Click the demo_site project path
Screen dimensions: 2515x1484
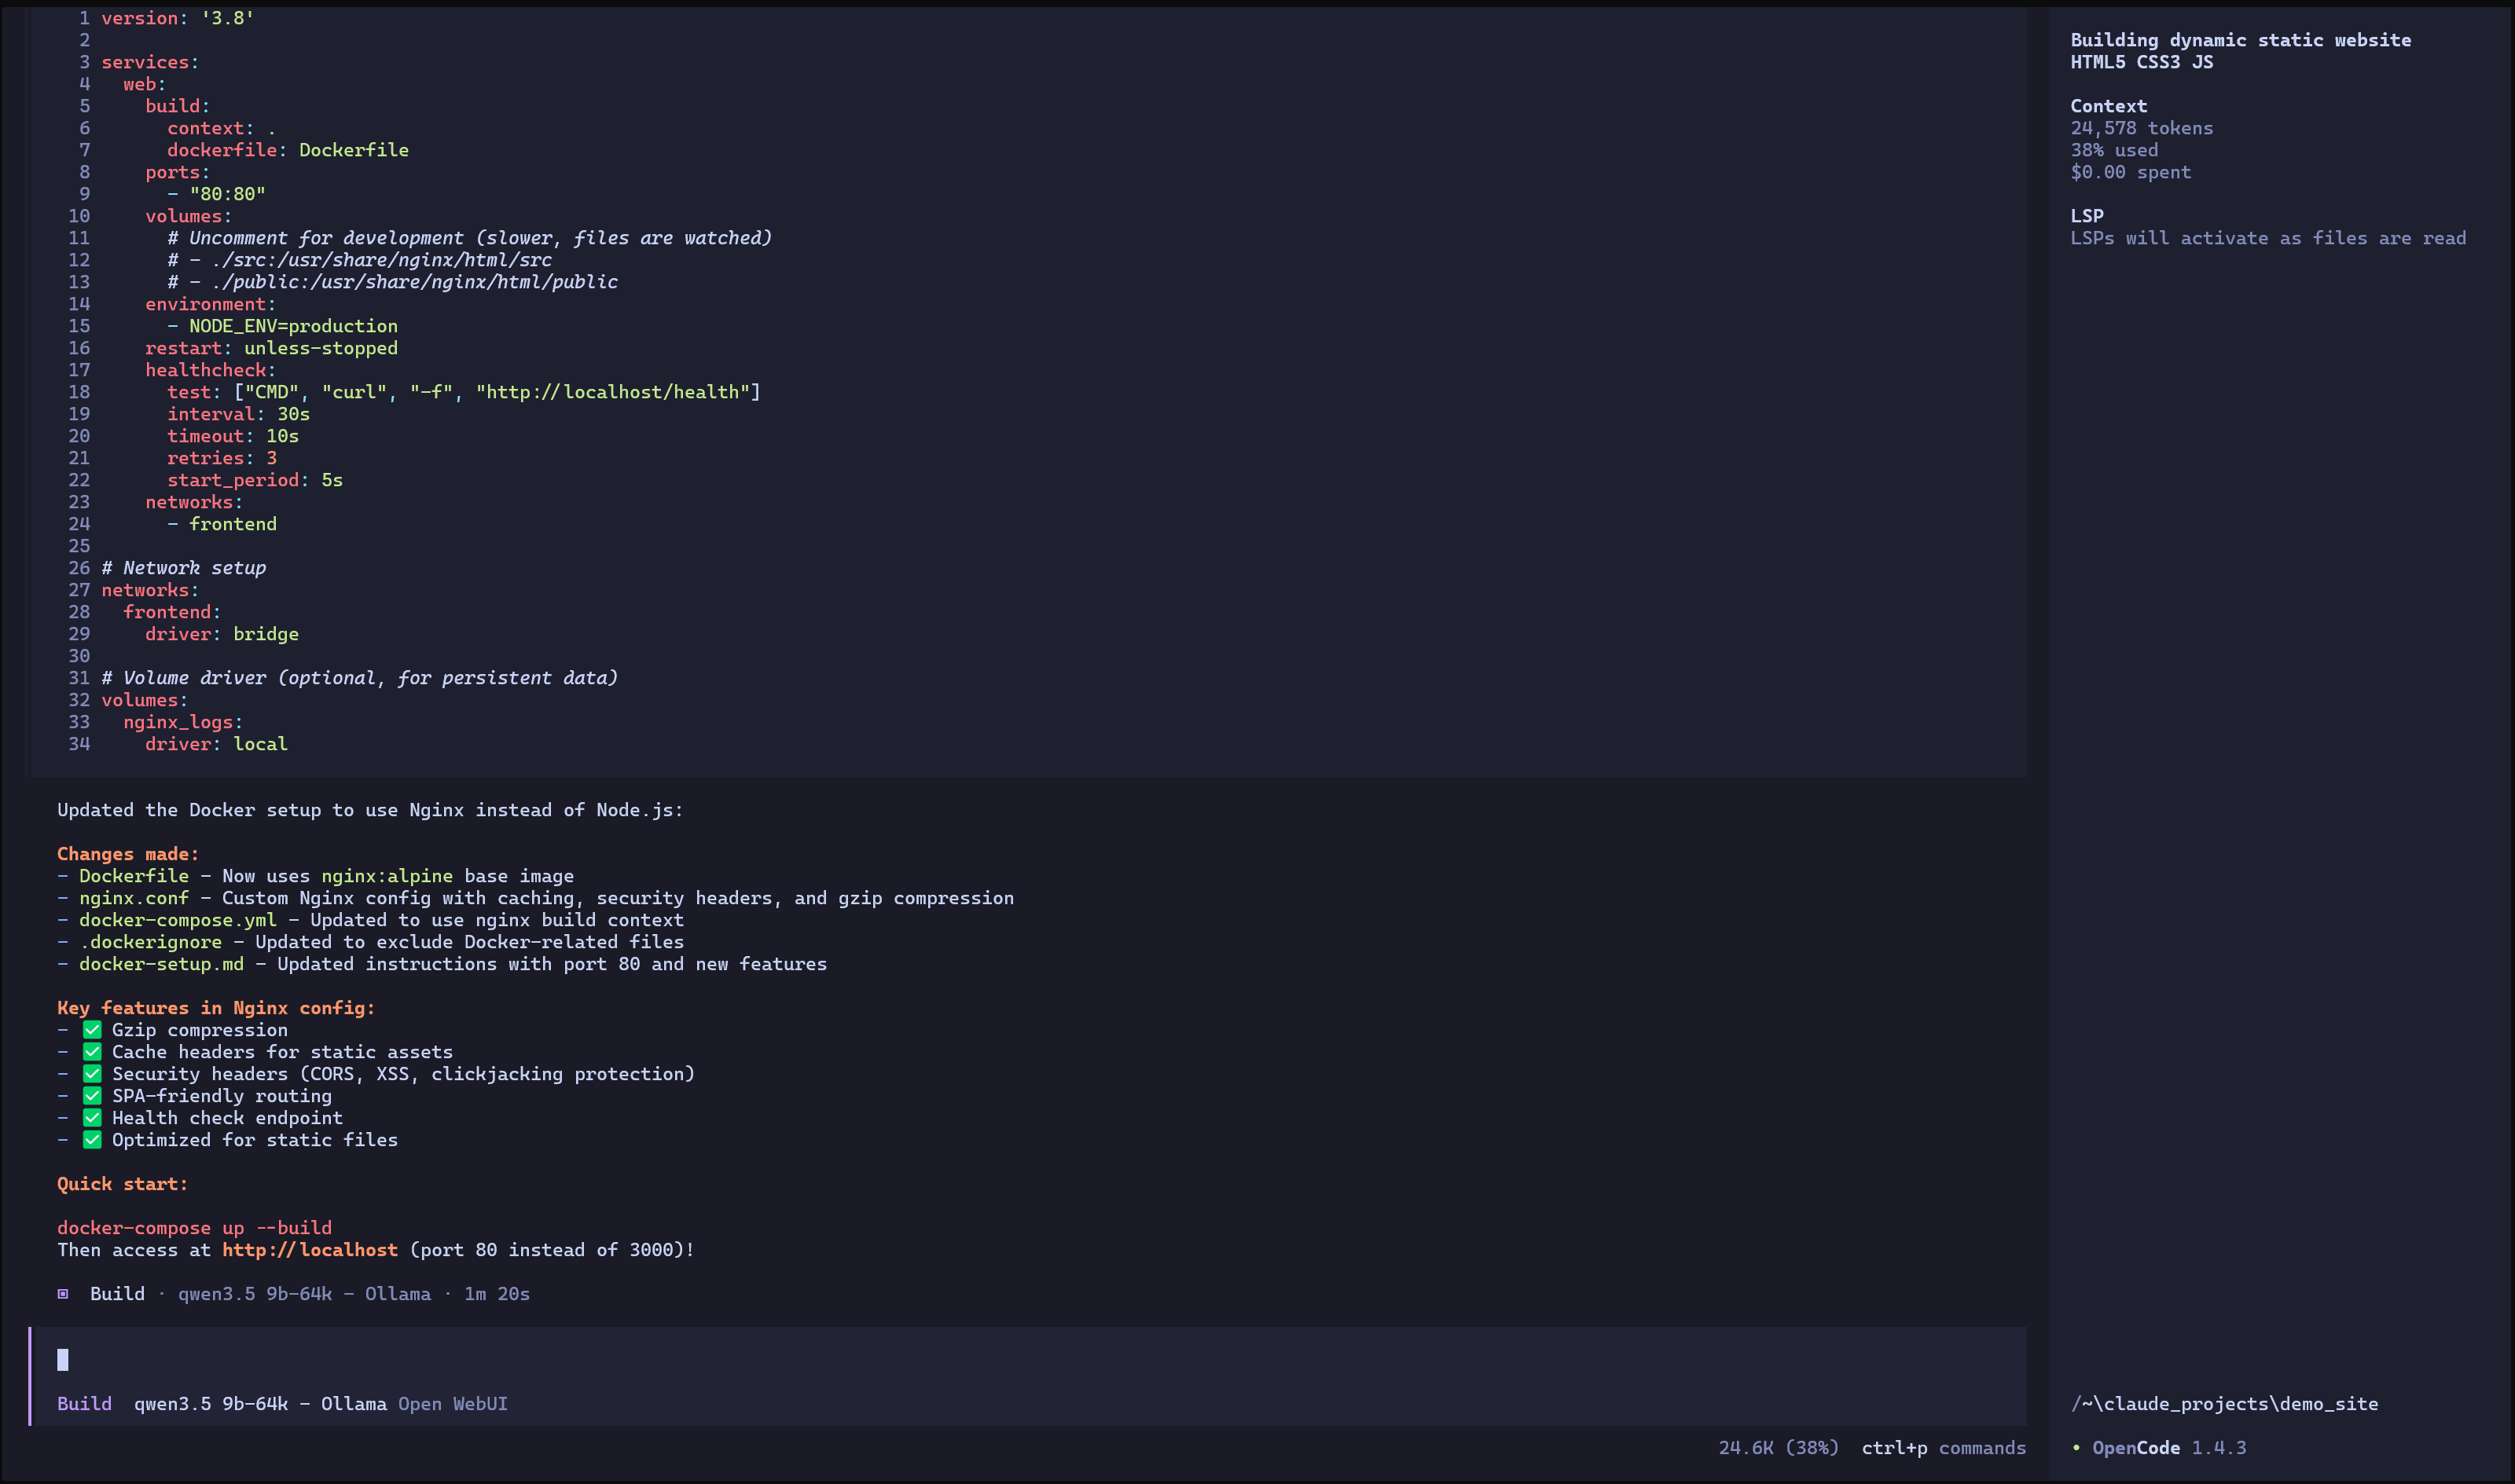pos(2225,1404)
